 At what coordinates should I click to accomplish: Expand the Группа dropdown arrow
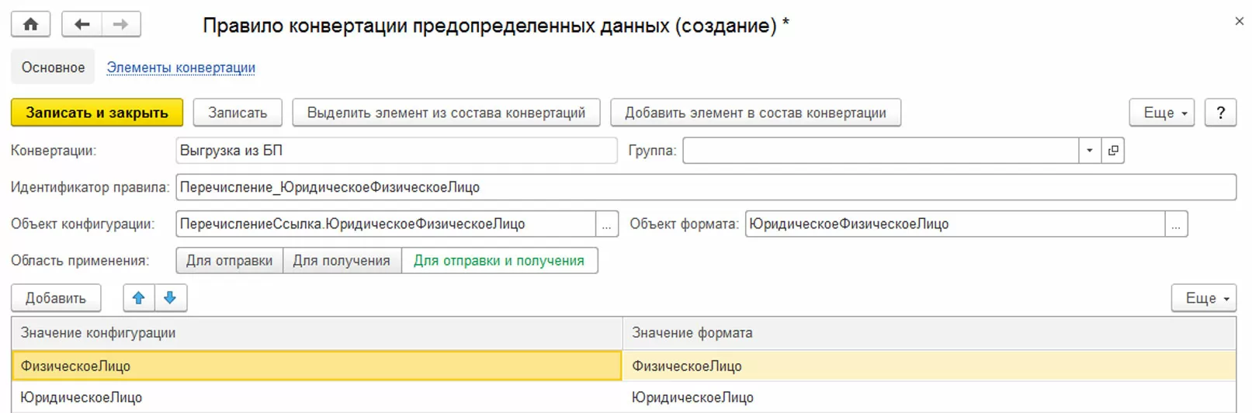1090,151
